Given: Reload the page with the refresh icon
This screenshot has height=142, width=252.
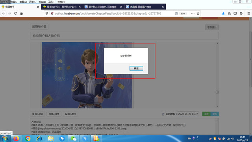Looking at the screenshot, I should 15,13.
